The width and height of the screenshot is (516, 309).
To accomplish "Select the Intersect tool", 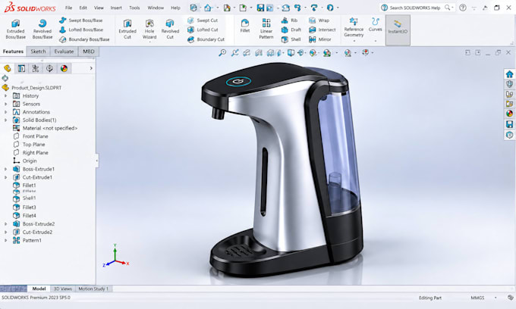I will click(322, 30).
